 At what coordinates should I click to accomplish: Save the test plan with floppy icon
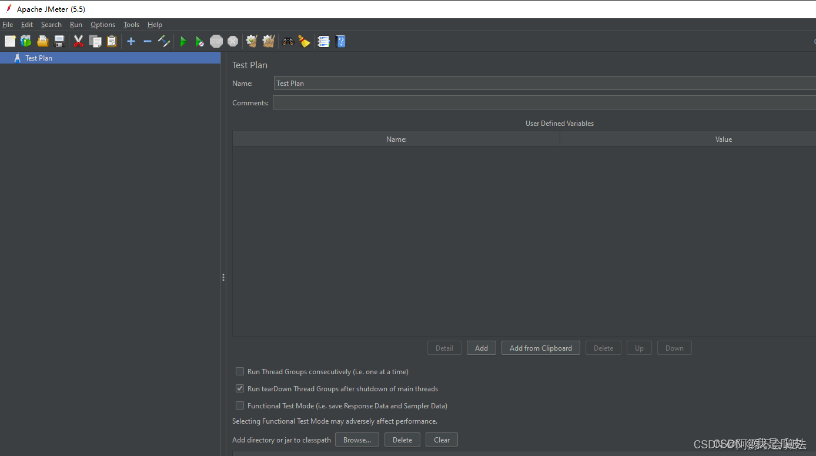59,41
